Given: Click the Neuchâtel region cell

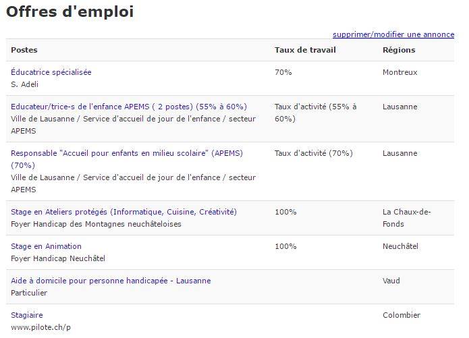Looking at the screenshot, I should [400, 246].
